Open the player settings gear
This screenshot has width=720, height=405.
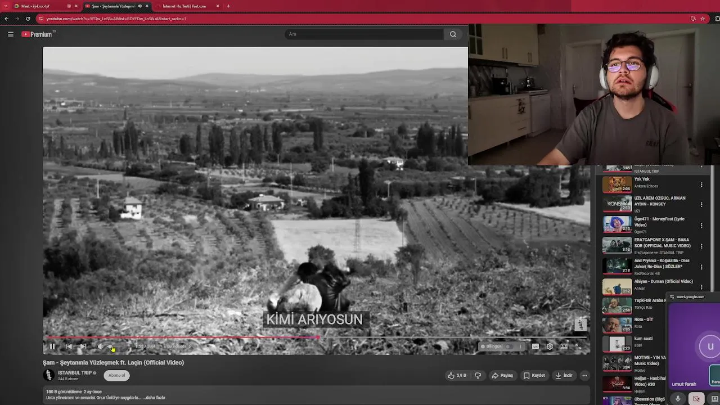pos(550,346)
